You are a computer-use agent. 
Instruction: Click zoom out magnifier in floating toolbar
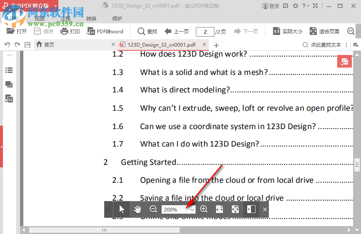pyautogui.click(x=153, y=209)
